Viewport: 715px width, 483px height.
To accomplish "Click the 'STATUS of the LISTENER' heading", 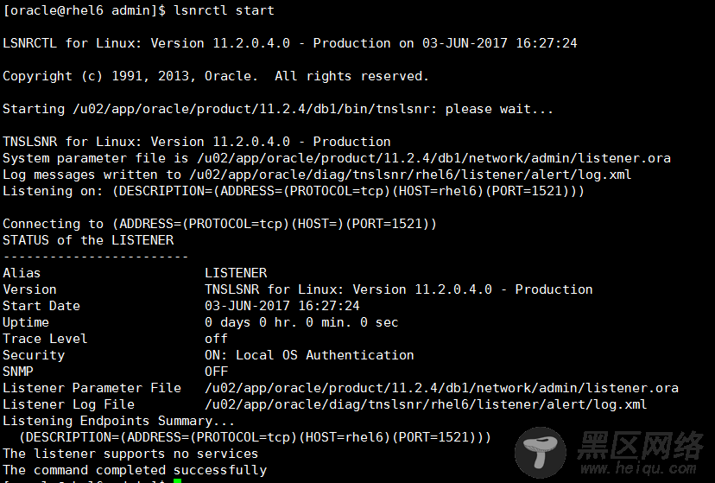I will [88, 240].
